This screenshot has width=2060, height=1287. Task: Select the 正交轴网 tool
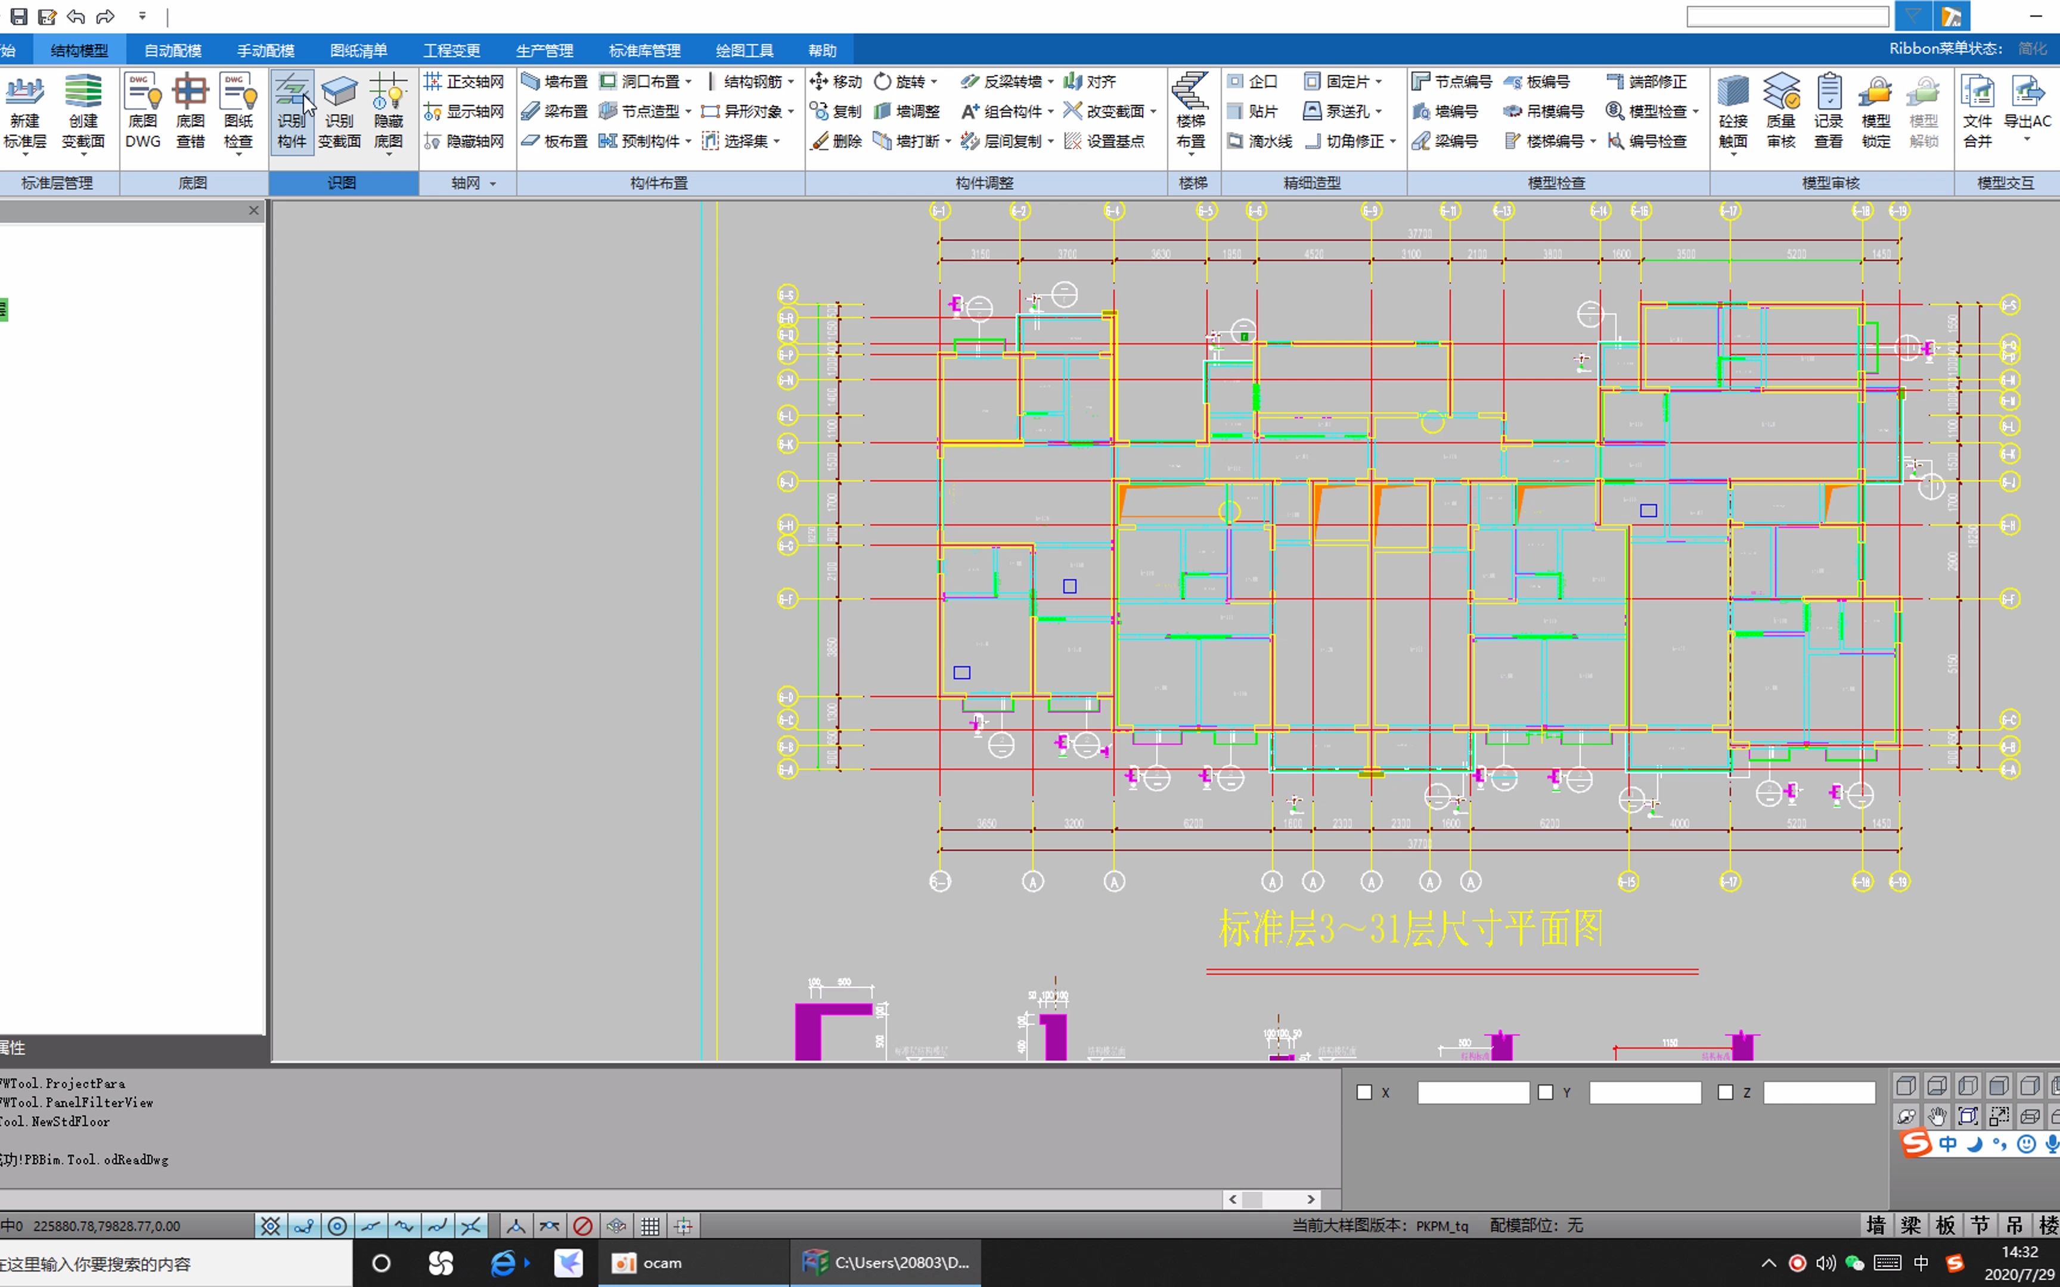pyautogui.click(x=464, y=82)
